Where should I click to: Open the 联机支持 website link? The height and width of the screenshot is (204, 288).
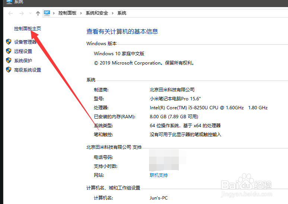coord(159,175)
